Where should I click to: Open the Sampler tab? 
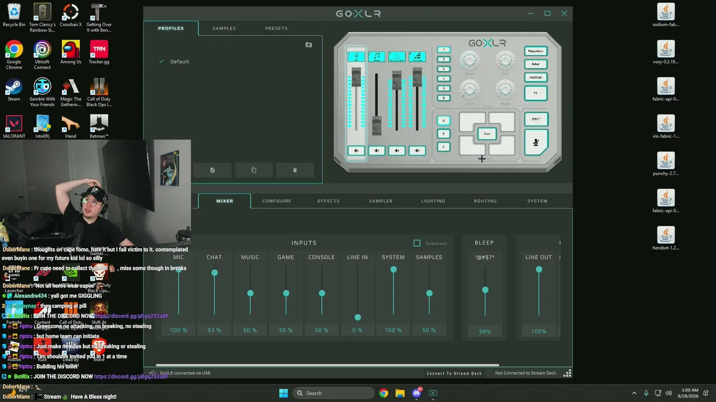coord(381,201)
